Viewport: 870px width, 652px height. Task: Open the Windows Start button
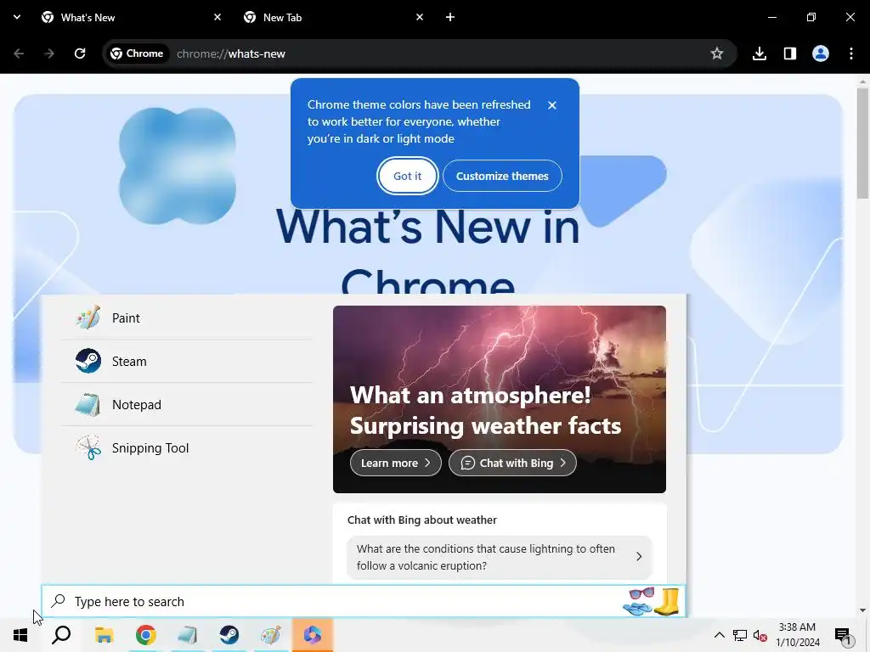[x=20, y=635]
